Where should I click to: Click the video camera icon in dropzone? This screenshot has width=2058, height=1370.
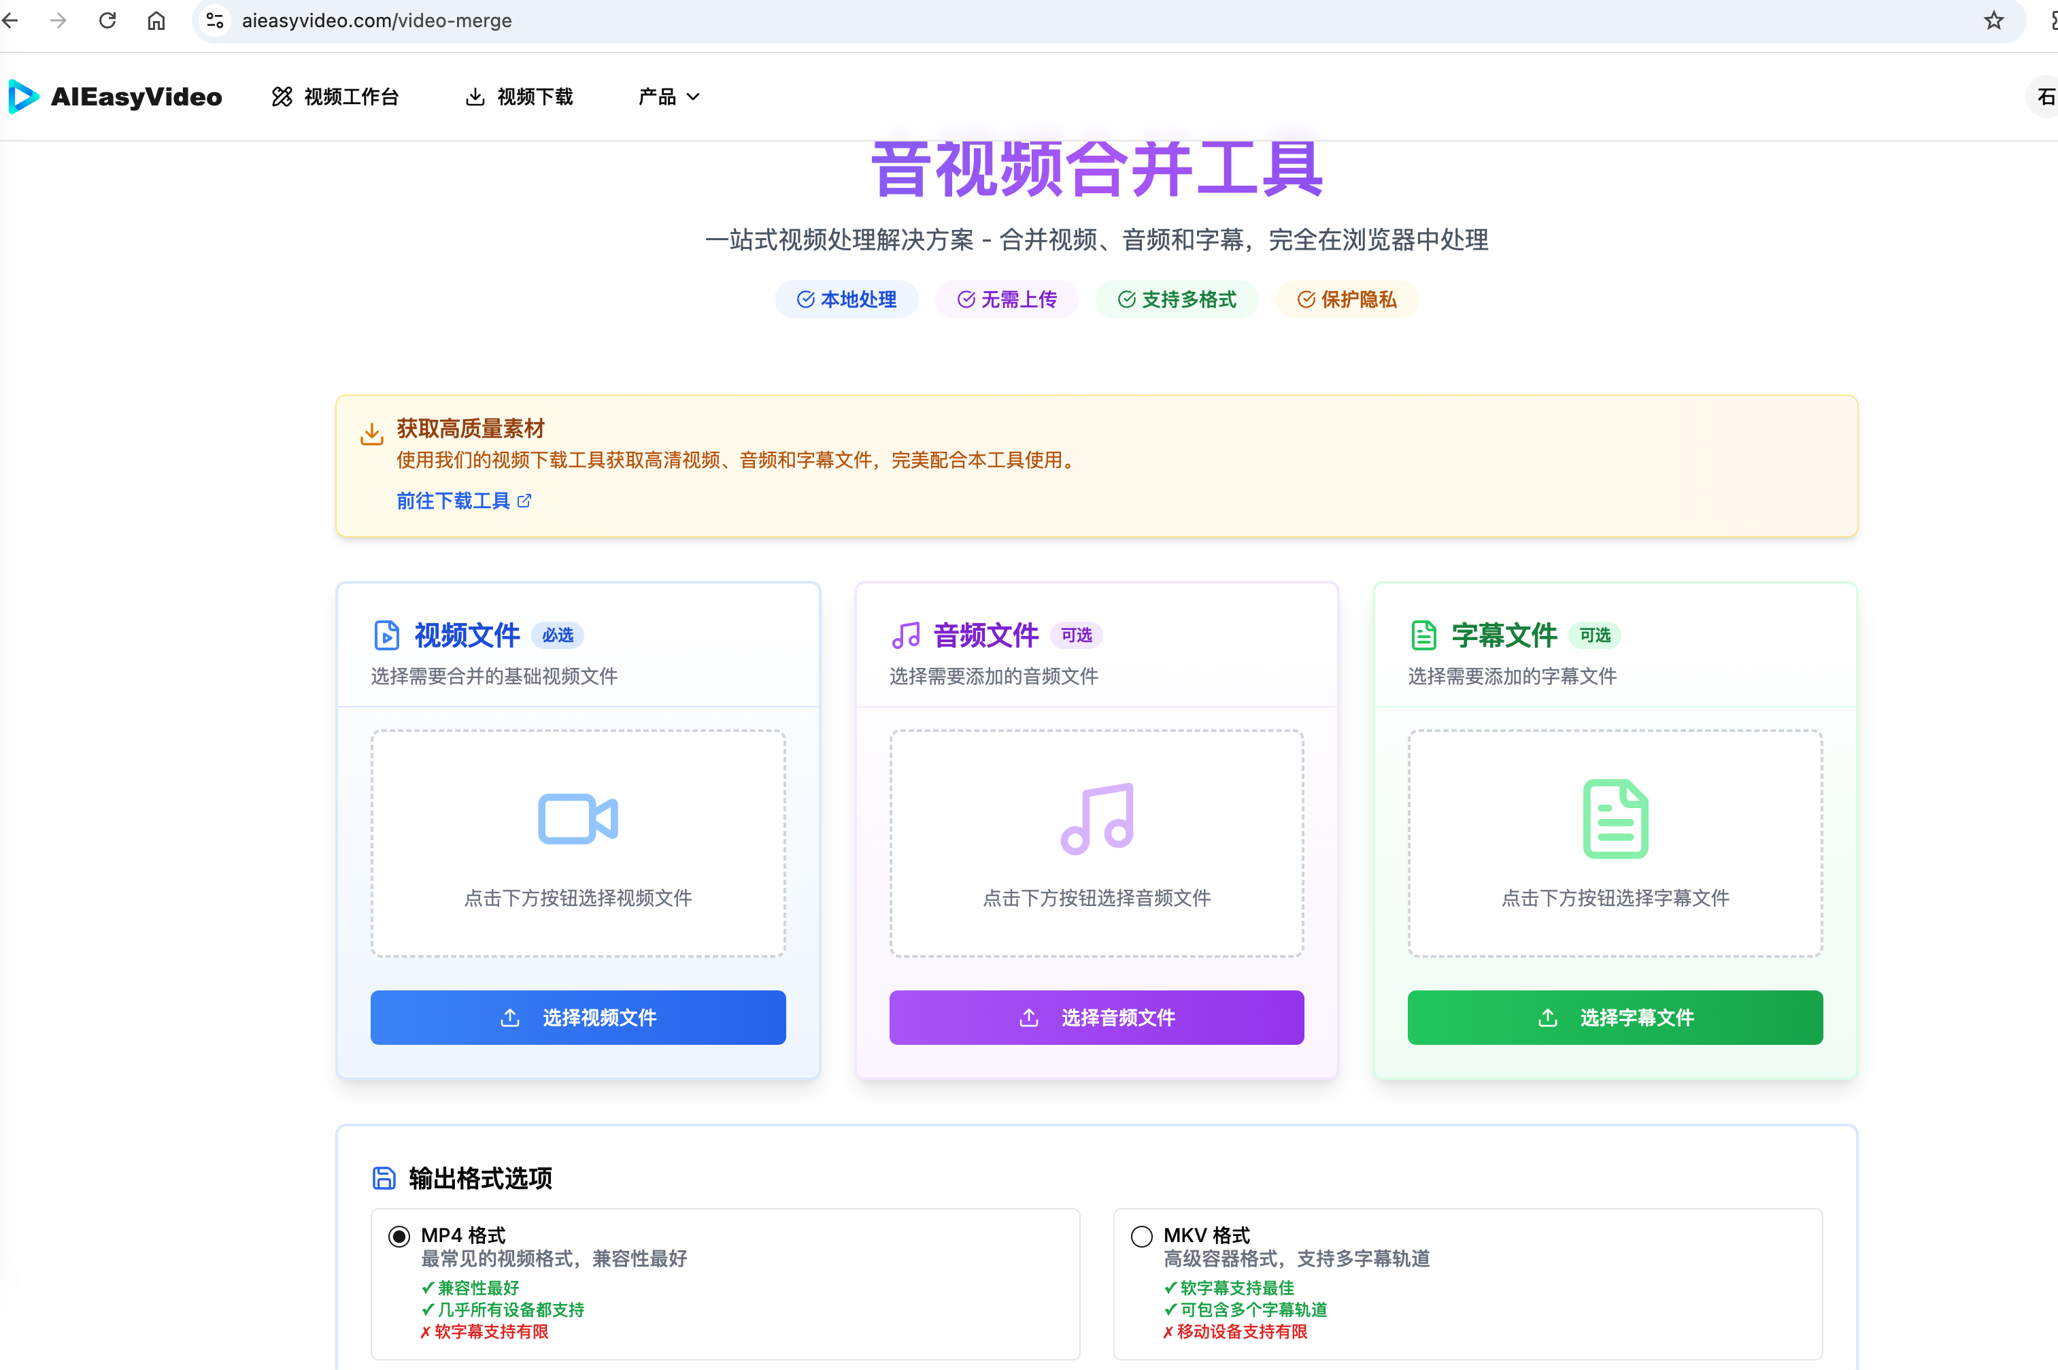pos(577,819)
